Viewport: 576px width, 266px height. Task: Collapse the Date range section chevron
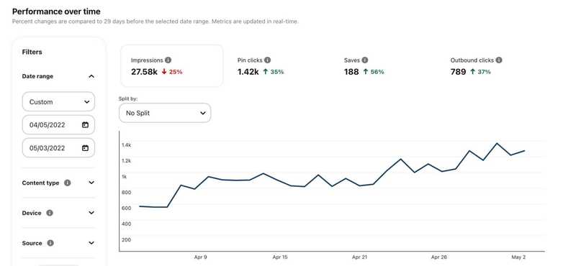click(x=91, y=76)
